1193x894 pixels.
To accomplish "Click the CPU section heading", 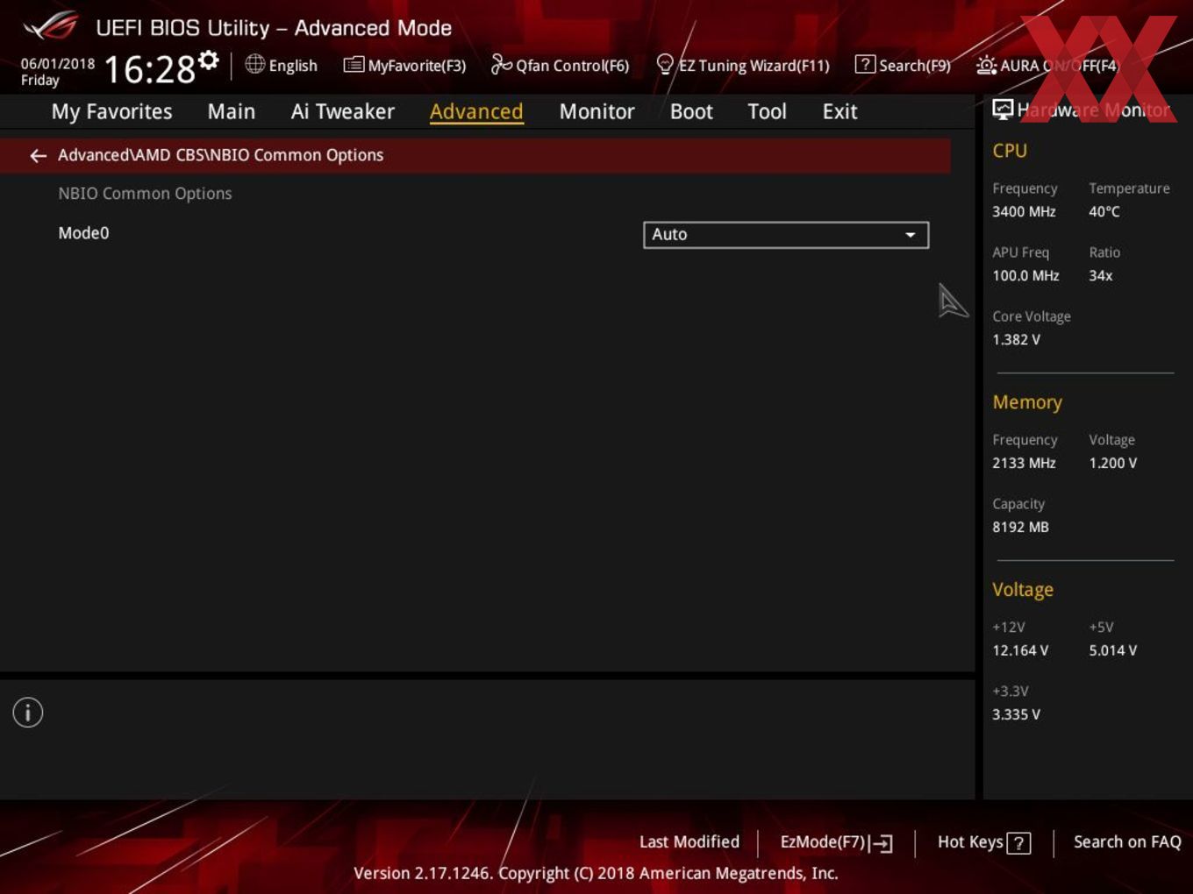I will [1010, 151].
